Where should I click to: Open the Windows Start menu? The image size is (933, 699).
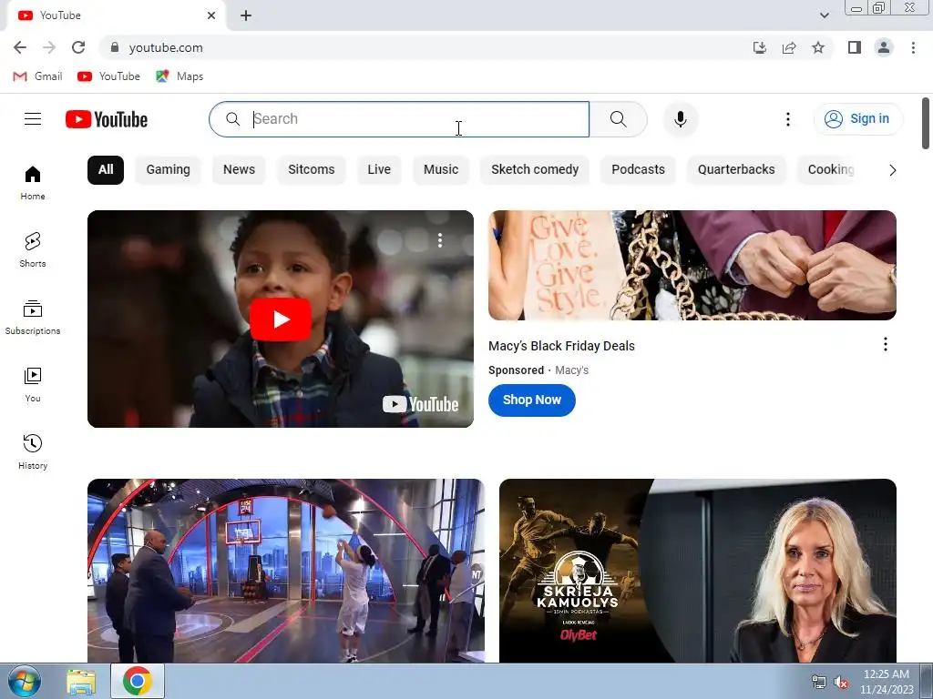(x=24, y=681)
